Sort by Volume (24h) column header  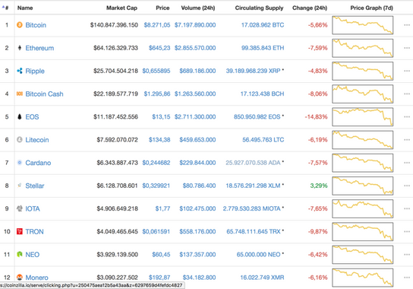click(198, 8)
